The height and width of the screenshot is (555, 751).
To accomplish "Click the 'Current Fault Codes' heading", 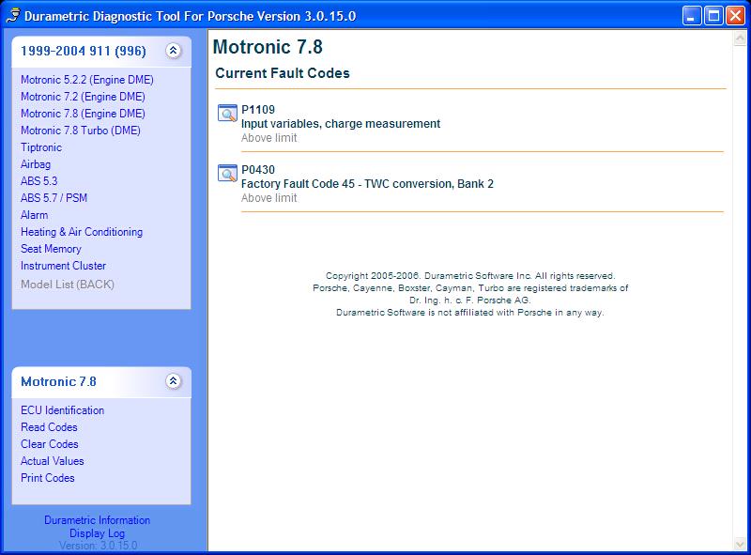I will tap(283, 73).
